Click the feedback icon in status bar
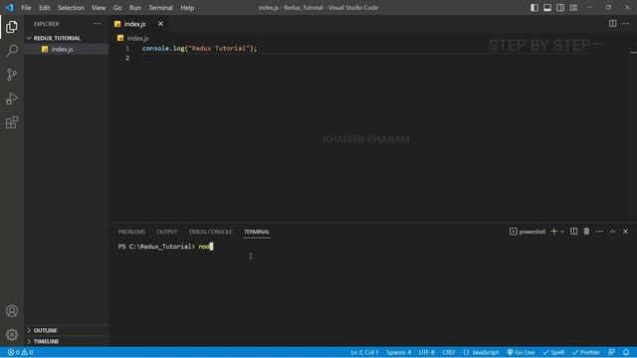 coord(611,352)
